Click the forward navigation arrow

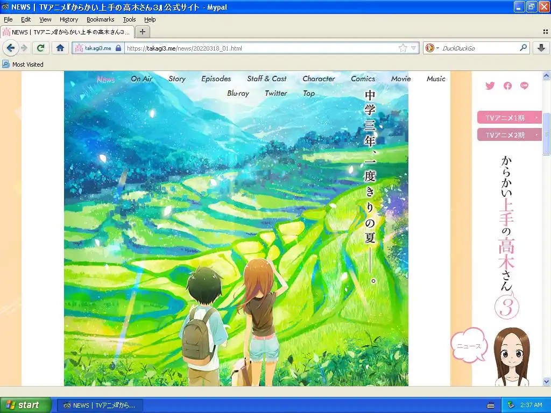24,48
